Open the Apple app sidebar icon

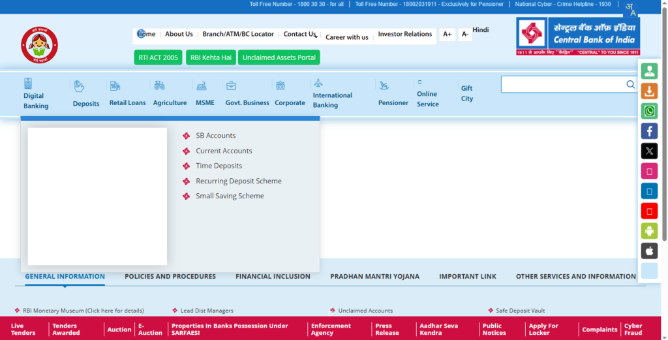tap(649, 251)
